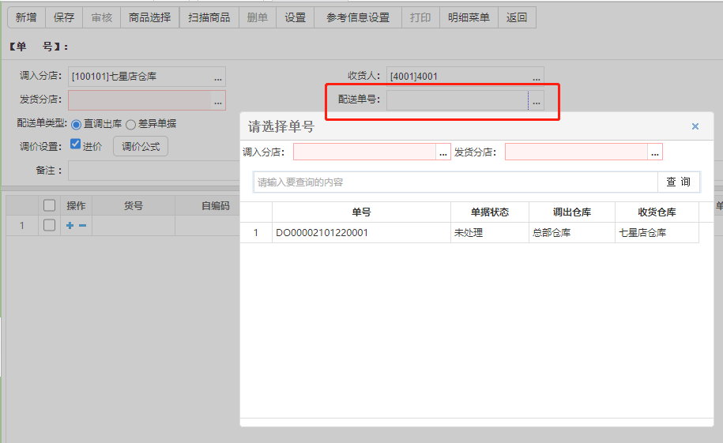Click the blue plus icon in row 1

70,225
